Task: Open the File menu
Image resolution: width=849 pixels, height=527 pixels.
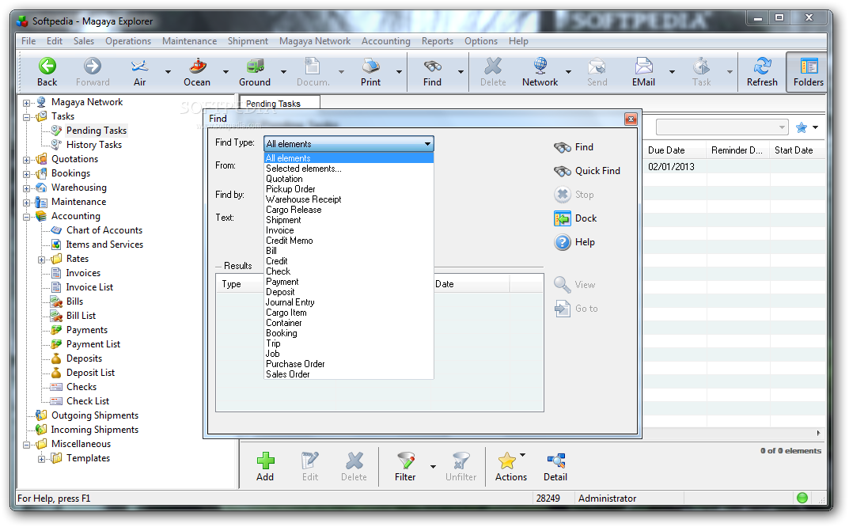Action: pos(28,41)
